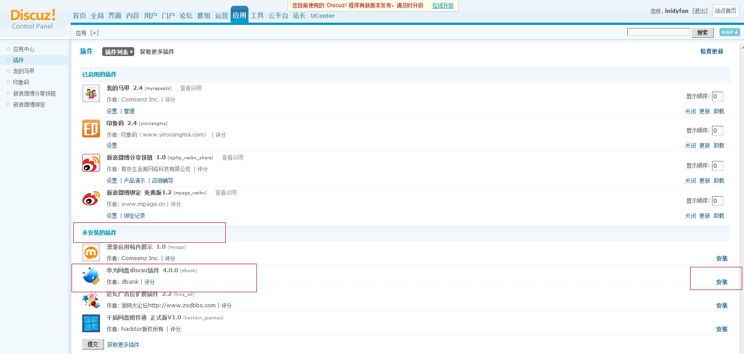Click the 漫游应用帖内展示 plugin icon
The image size is (744, 354).
click(x=91, y=253)
